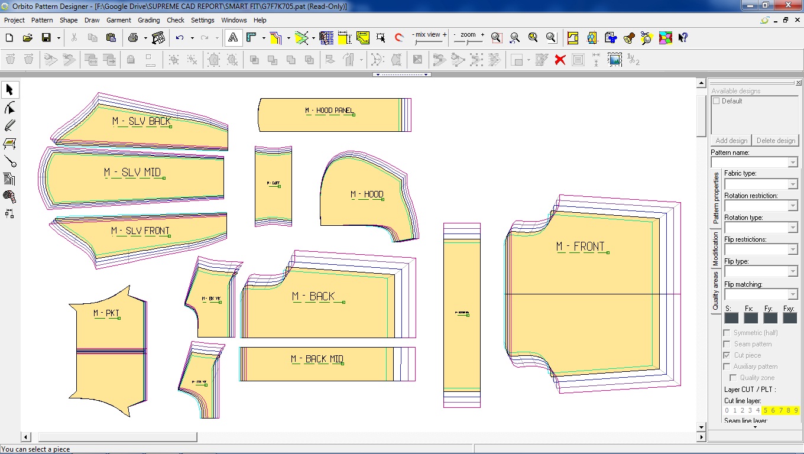Click the Delete design button
Viewport: 804px width, 454px height.
(776, 141)
